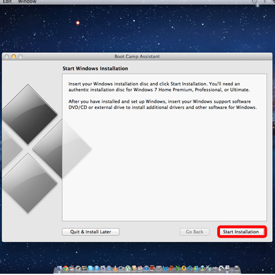Open Outlook O icon in Dock

click(x=184, y=268)
